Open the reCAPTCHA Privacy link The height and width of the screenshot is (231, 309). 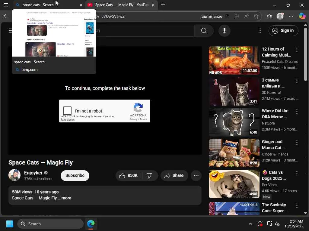coord(133,119)
